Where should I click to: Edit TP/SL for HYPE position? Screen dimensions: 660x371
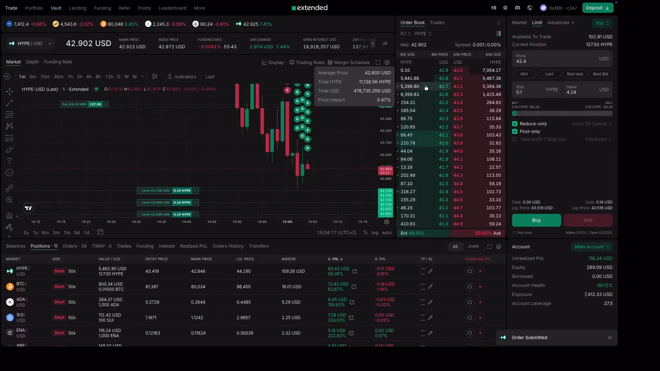(430, 271)
